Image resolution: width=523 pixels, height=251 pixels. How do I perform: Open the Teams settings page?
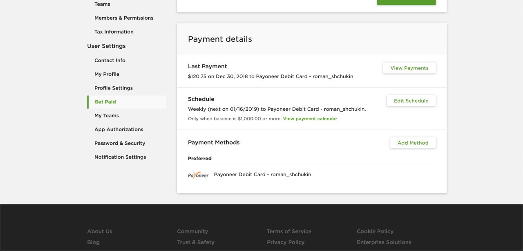[x=102, y=4]
